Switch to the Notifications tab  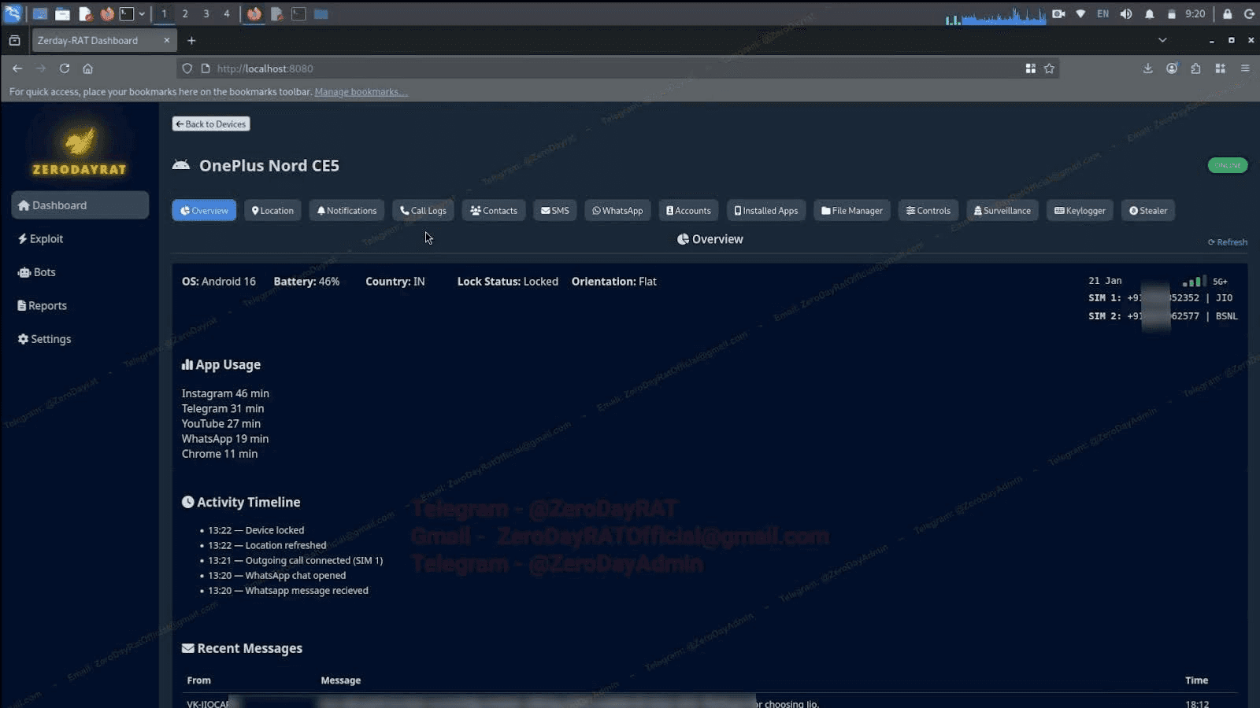coord(346,210)
